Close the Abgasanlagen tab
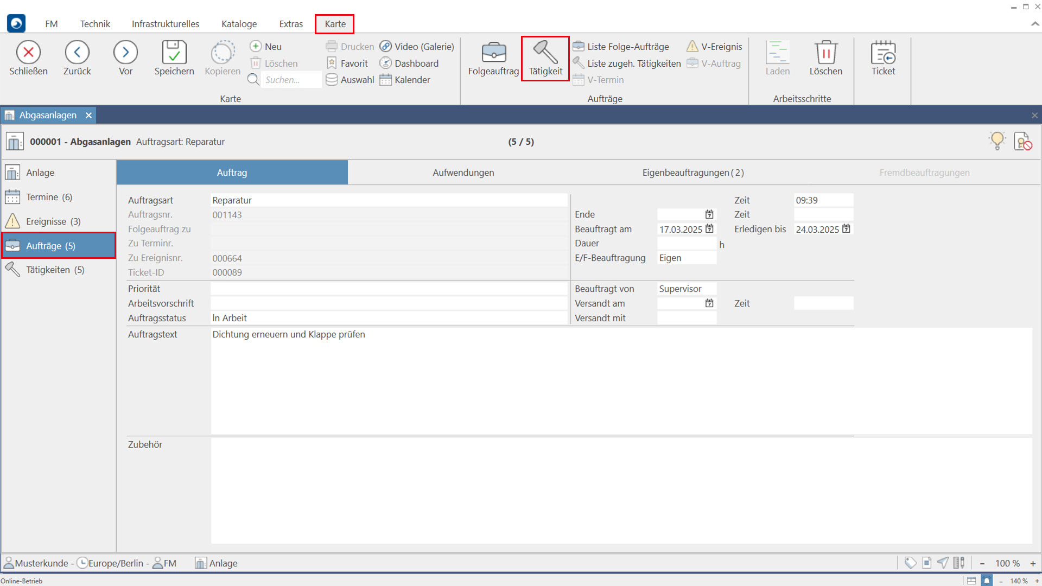1042x586 pixels. [88, 115]
